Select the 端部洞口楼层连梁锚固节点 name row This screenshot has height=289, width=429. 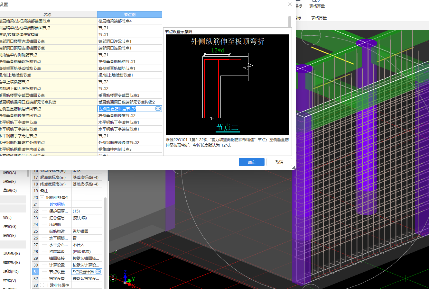click(49, 41)
